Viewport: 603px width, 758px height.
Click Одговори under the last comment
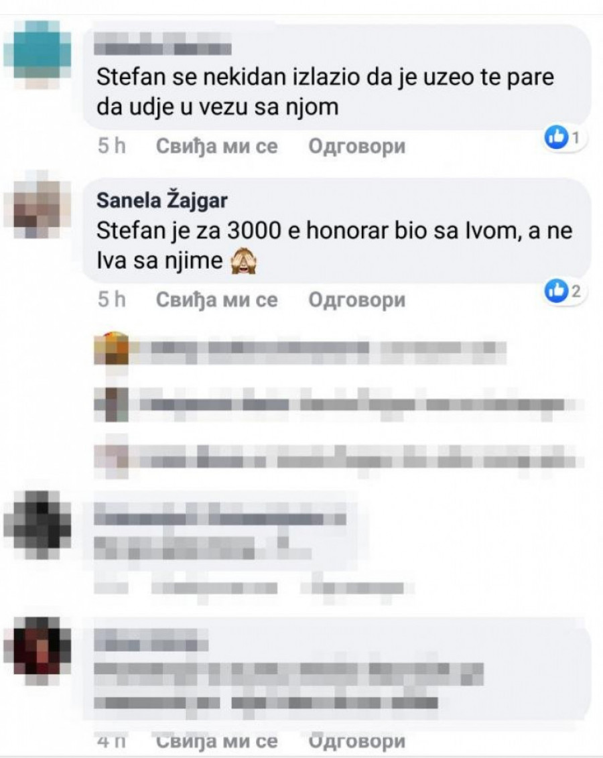[x=356, y=741]
